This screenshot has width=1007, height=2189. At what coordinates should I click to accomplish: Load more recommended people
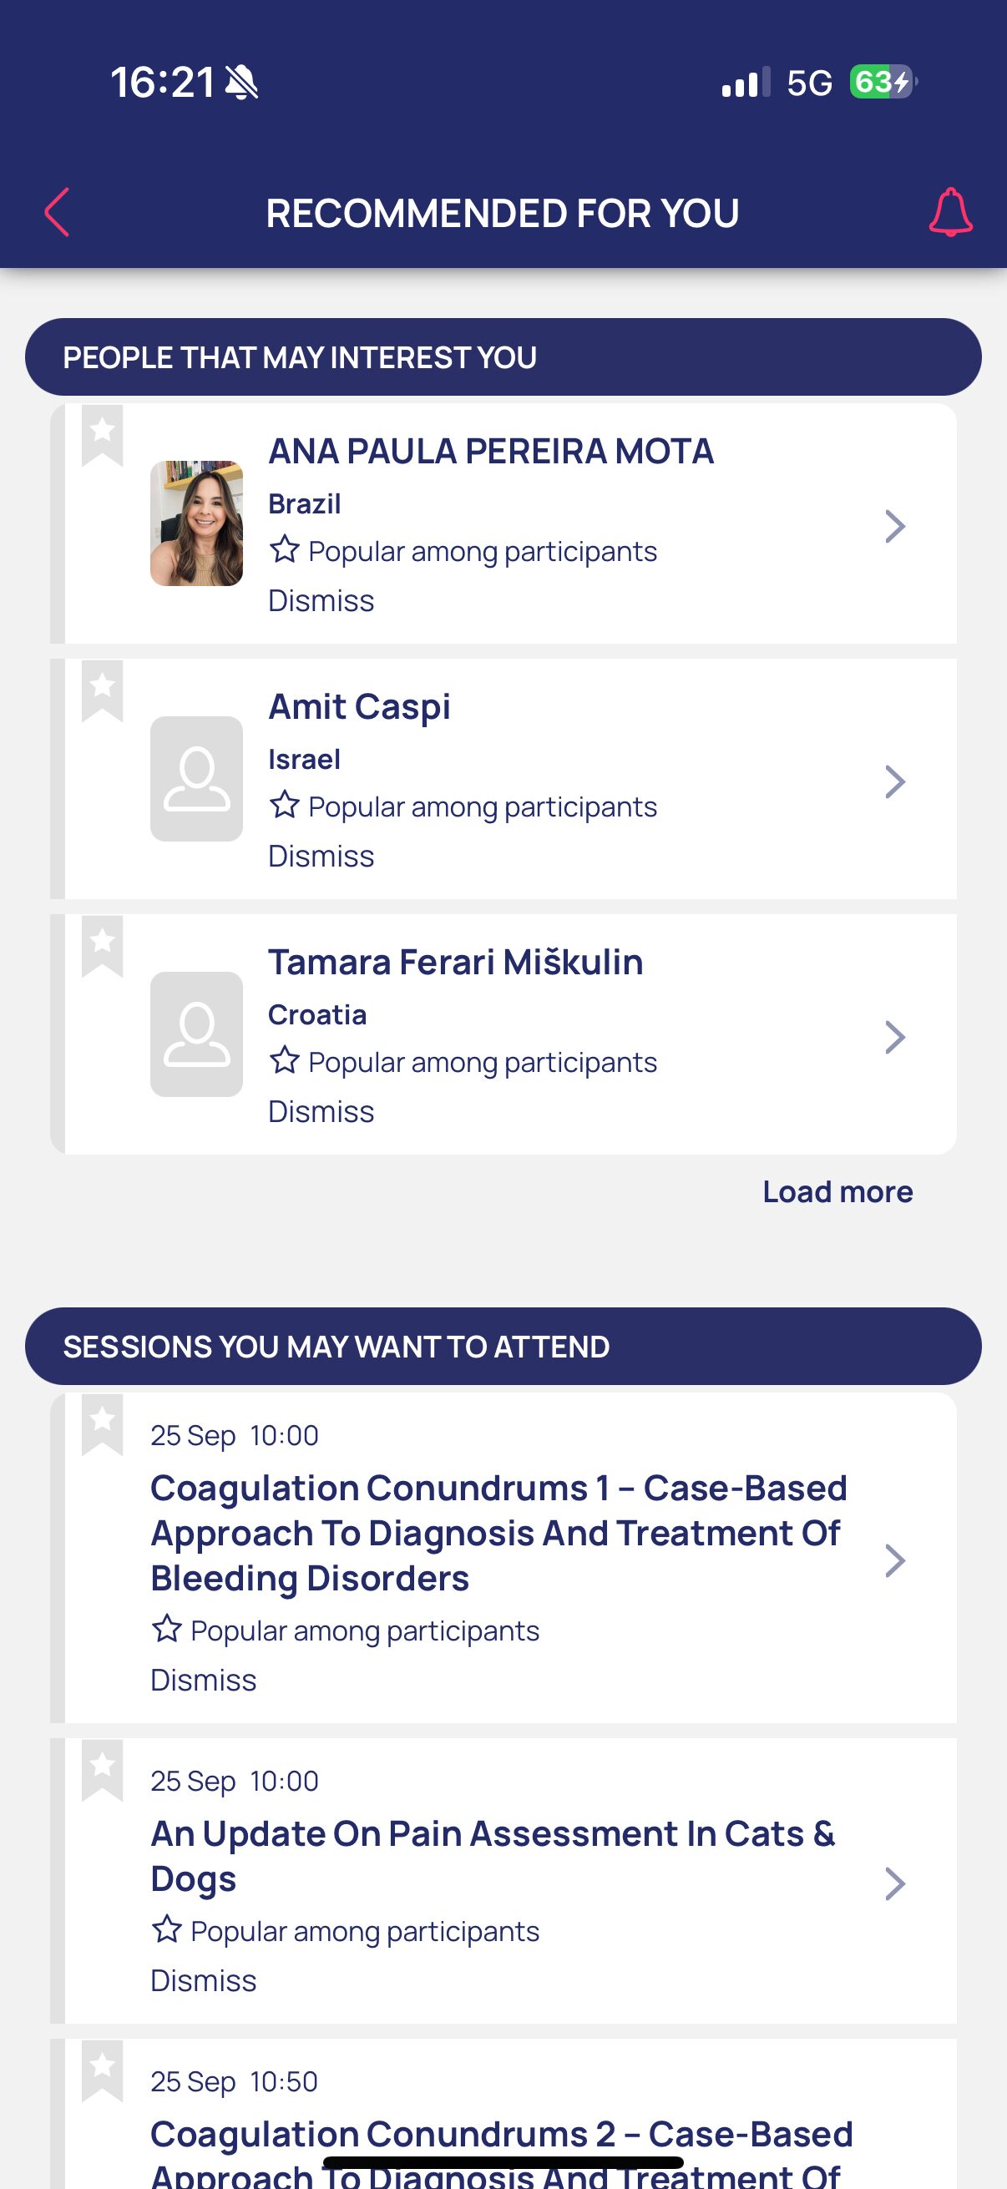coord(837,1191)
